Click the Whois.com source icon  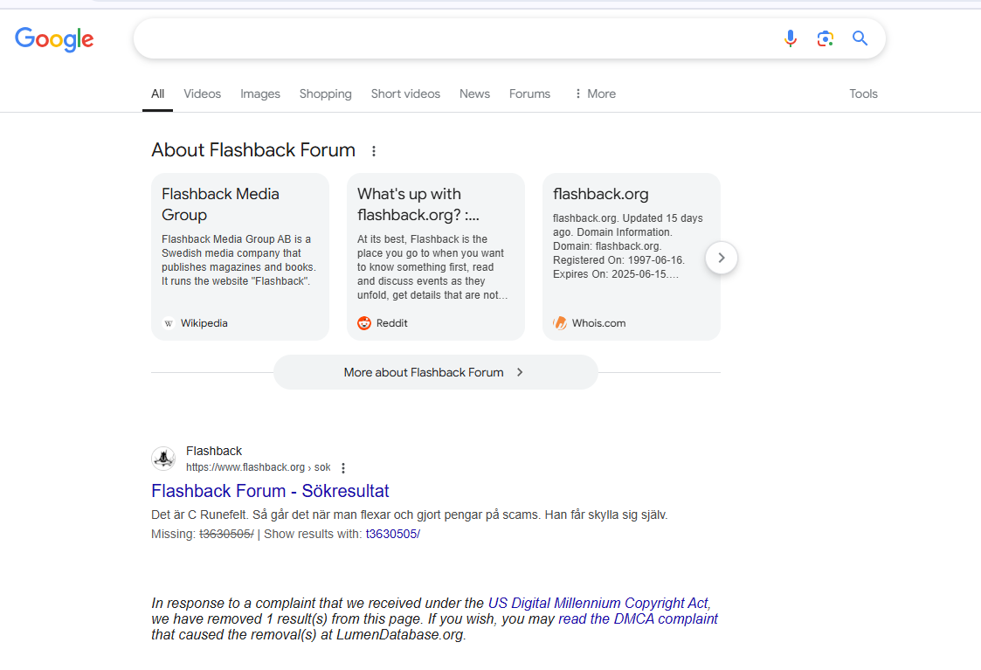point(560,323)
